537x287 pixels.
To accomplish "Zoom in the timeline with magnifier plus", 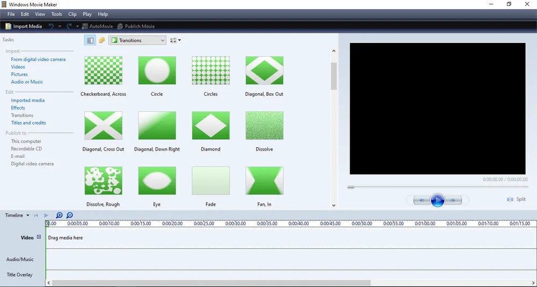I will click(x=59, y=215).
